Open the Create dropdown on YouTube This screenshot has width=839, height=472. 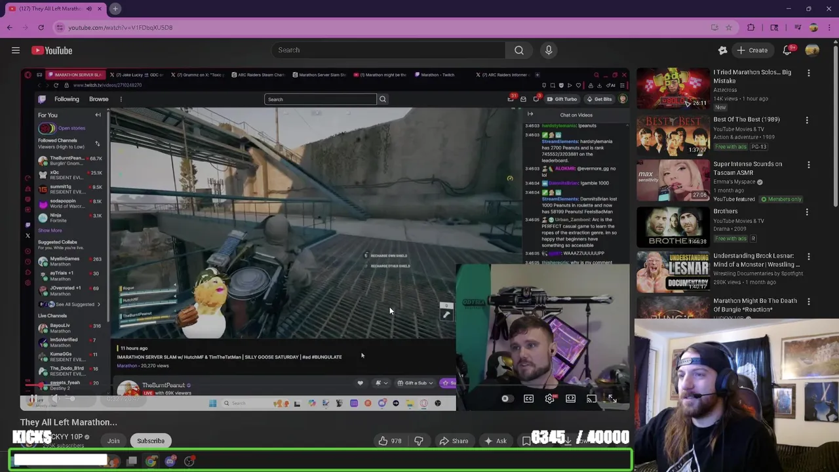[x=752, y=50]
